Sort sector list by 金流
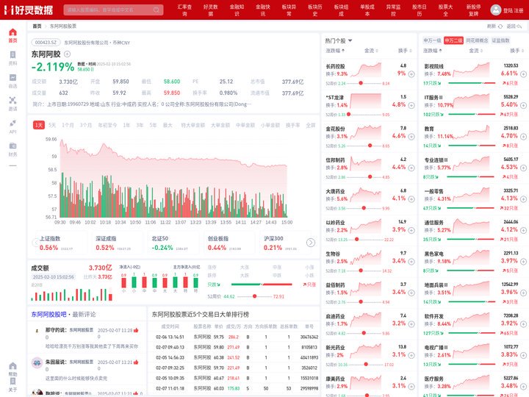 [475, 51]
